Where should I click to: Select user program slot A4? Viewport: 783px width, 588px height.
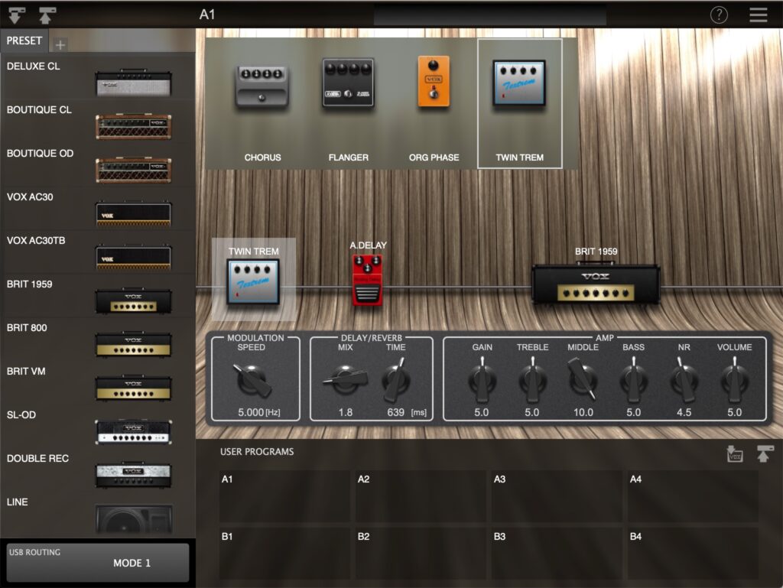point(693,496)
